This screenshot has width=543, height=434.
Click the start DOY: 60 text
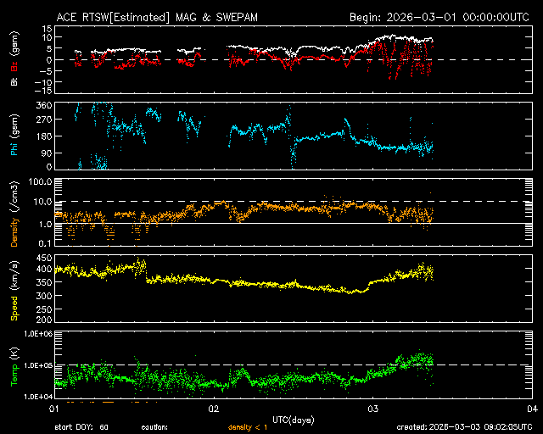81,428
